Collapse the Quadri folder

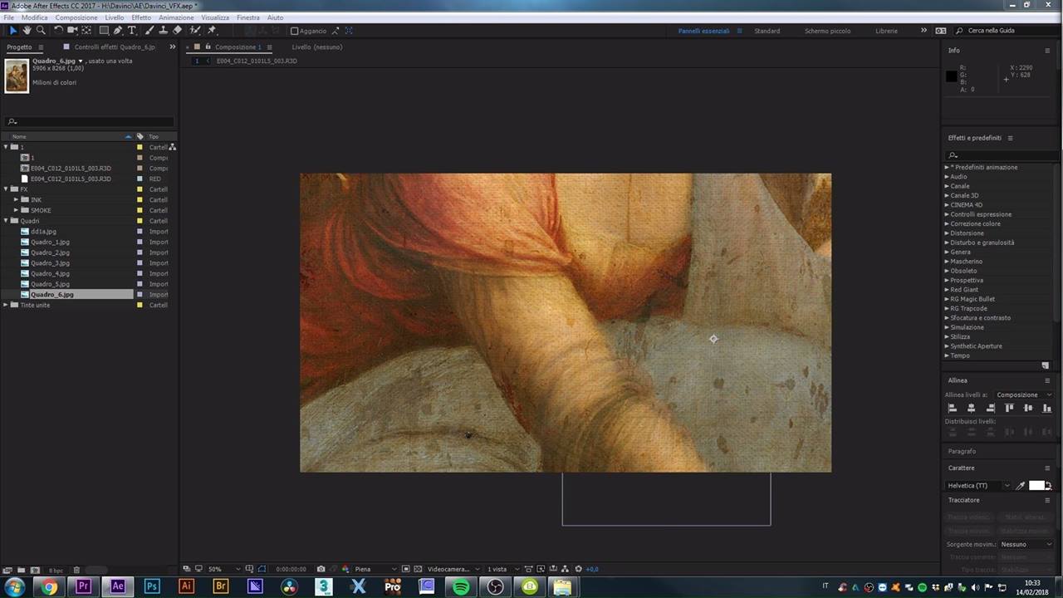6,221
